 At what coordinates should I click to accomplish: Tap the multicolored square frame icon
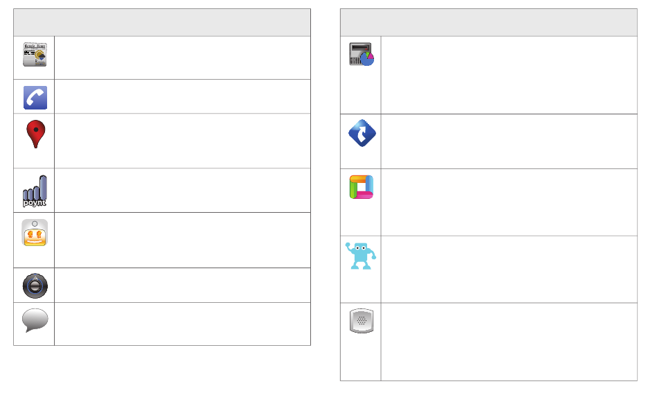coord(362,187)
